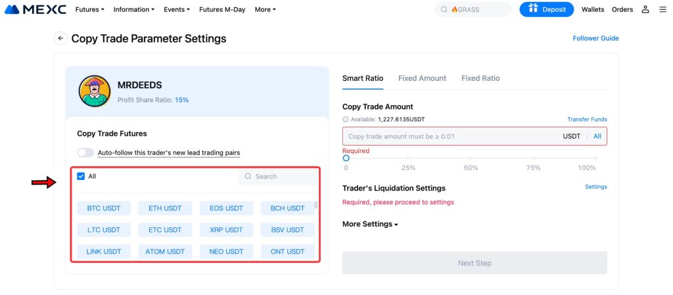
Task: Click the Deposit button
Action: (x=546, y=9)
